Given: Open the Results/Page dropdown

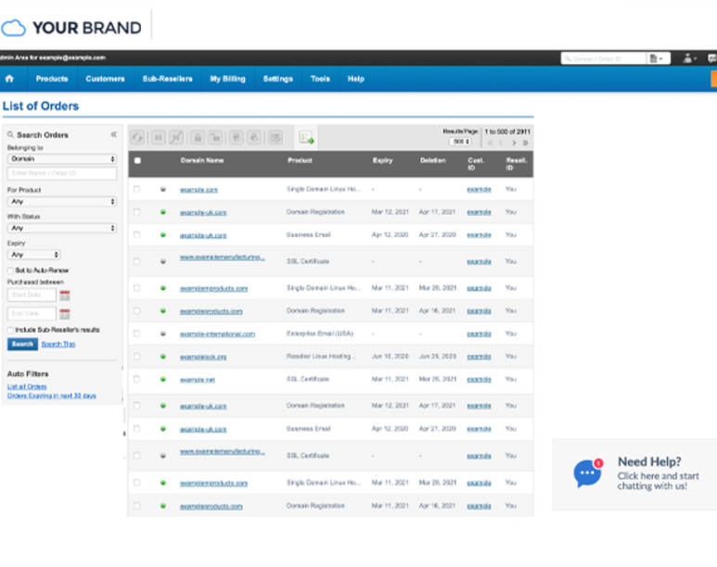Looking at the screenshot, I should coord(461,142).
